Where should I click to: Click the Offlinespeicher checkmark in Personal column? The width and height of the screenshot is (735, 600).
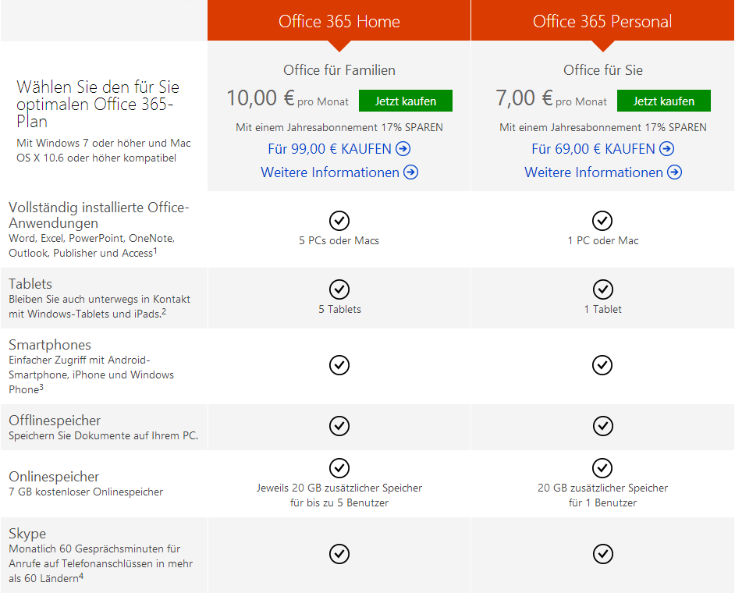602,426
